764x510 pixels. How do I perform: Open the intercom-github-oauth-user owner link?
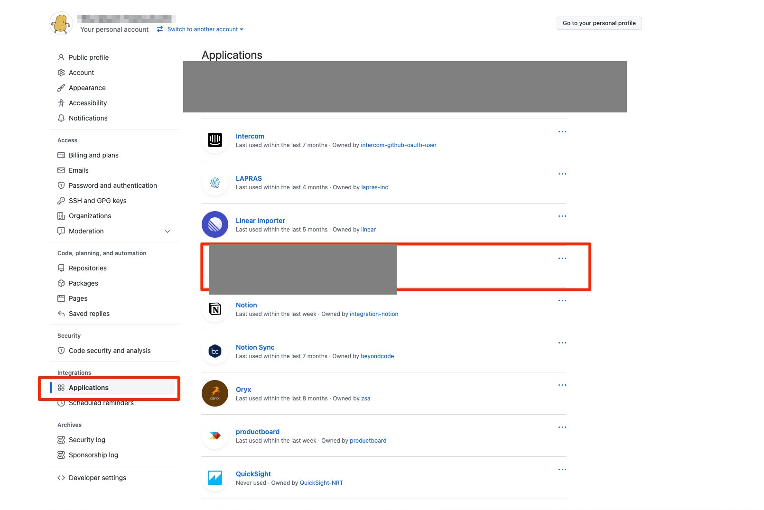pos(399,145)
